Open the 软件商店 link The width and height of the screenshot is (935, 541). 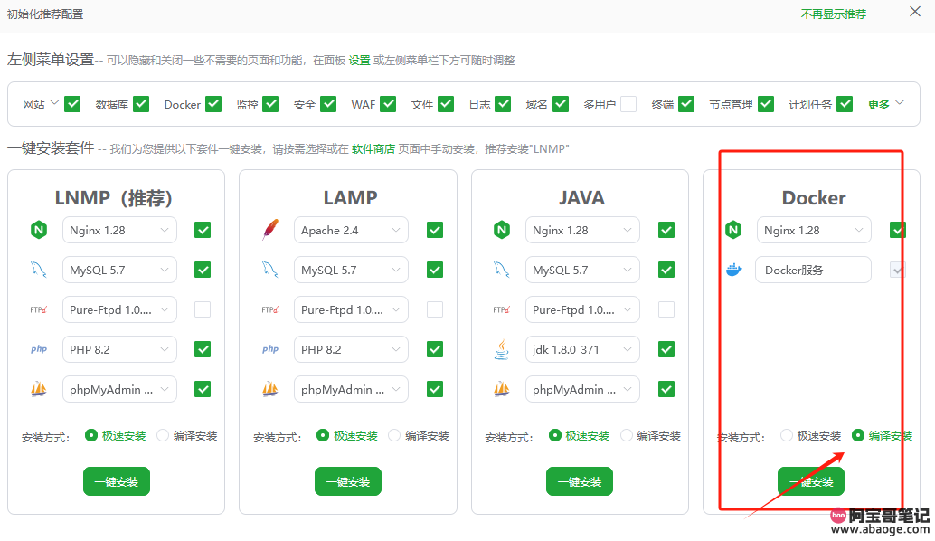[373, 148]
